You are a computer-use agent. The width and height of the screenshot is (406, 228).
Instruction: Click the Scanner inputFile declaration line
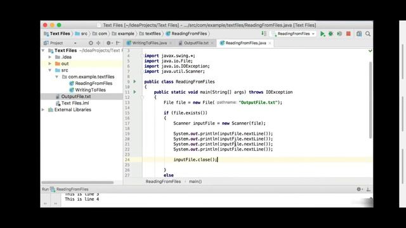click(219, 123)
